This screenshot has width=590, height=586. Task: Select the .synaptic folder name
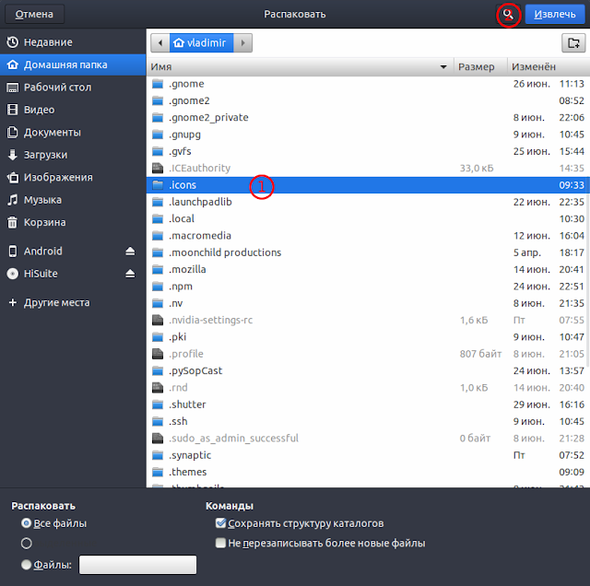click(190, 455)
